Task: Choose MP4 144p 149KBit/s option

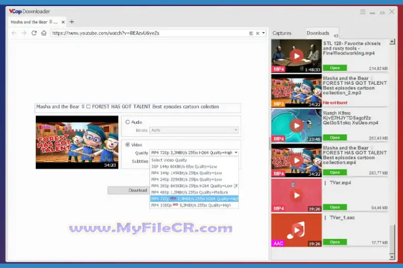Action: pyautogui.click(x=194, y=173)
